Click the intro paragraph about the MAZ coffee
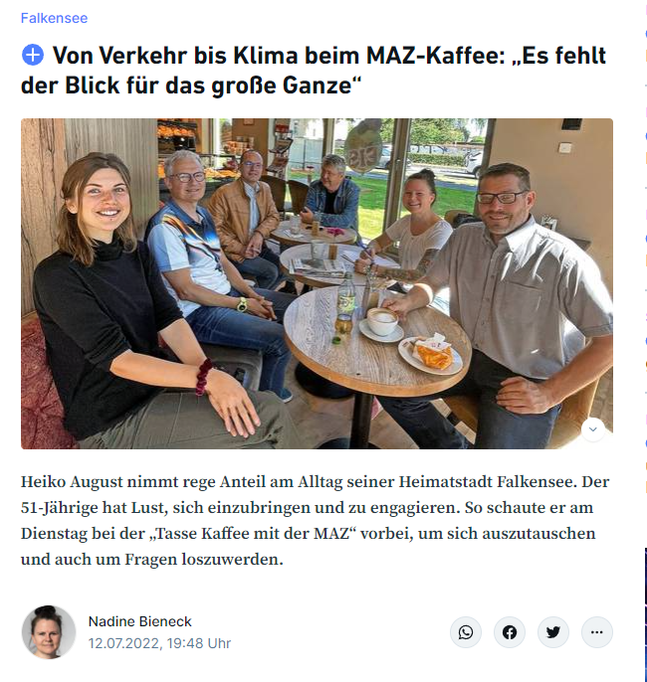This screenshot has width=647, height=682. (316, 520)
